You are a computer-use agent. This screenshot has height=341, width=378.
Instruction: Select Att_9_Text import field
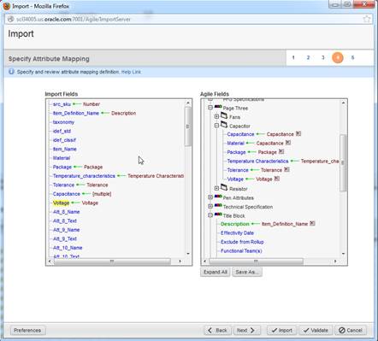65,238
